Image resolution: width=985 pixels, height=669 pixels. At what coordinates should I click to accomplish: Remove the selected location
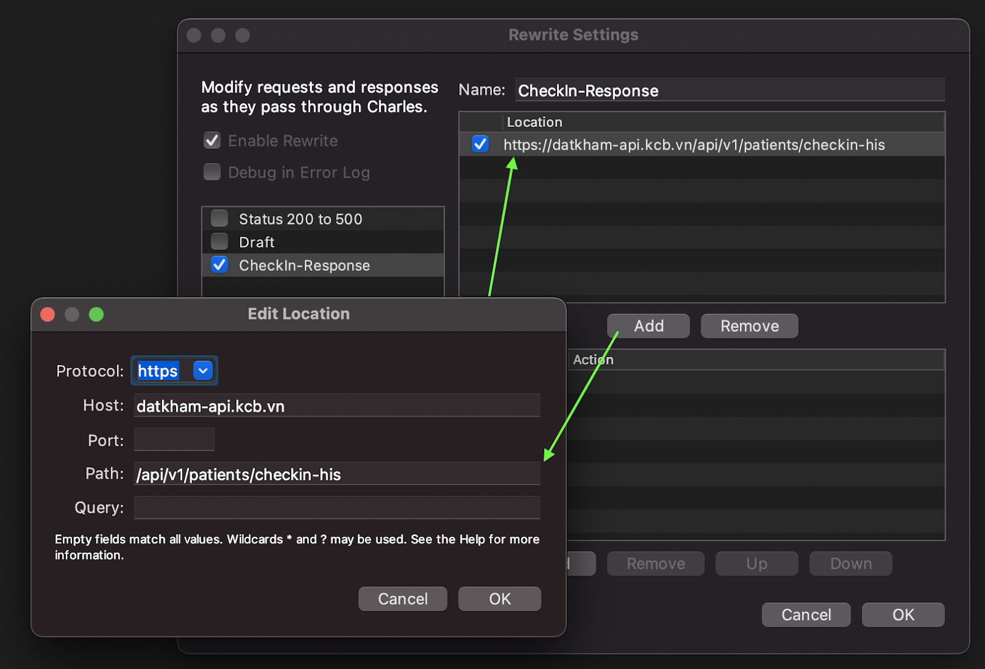[749, 326]
